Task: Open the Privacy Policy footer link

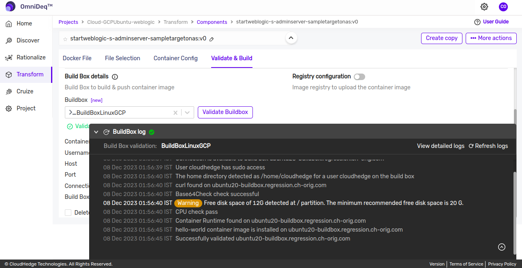Action: [502, 264]
